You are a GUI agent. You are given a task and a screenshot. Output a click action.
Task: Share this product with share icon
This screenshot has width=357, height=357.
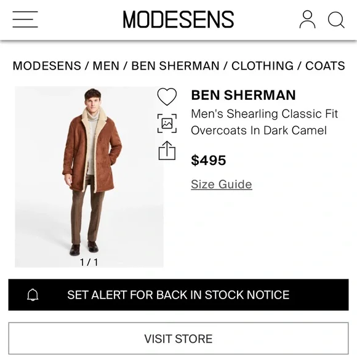click(x=167, y=151)
